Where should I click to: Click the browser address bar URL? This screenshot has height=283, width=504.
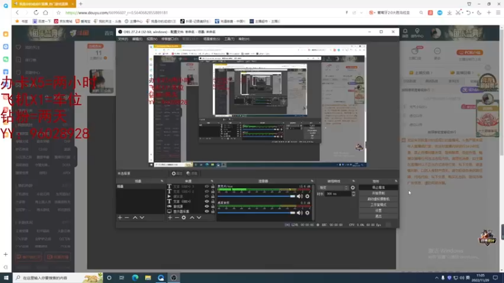pyautogui.click(x=117, y=13)
